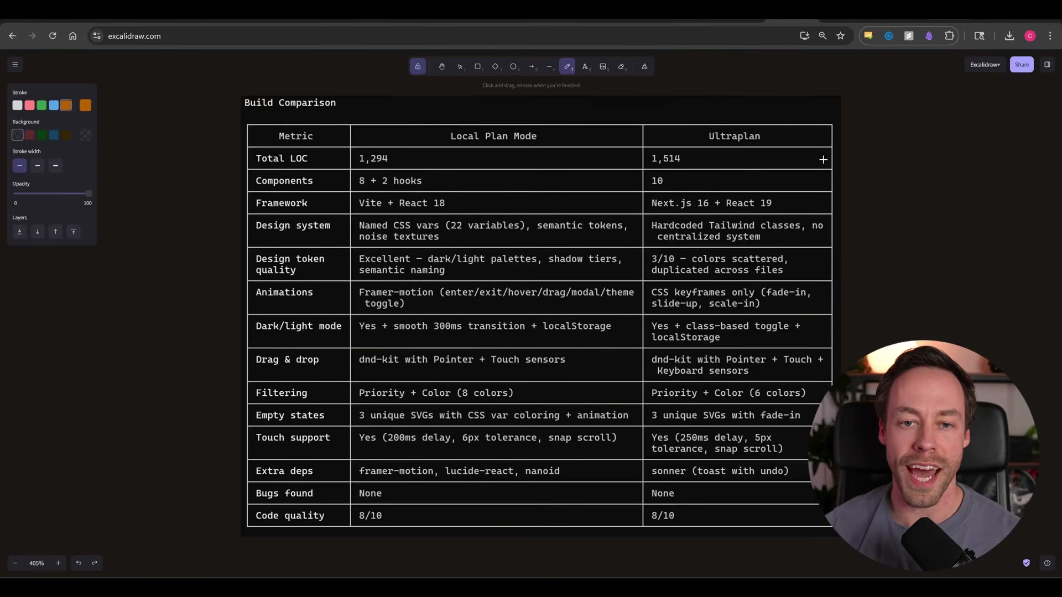Select the Rectangle tool
Screen dimensions: 1062x597
point(478,66)
